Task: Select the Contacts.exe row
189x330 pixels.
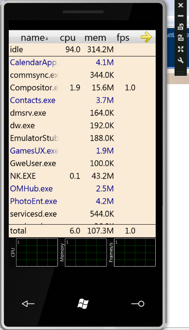Action: point(82,100)
